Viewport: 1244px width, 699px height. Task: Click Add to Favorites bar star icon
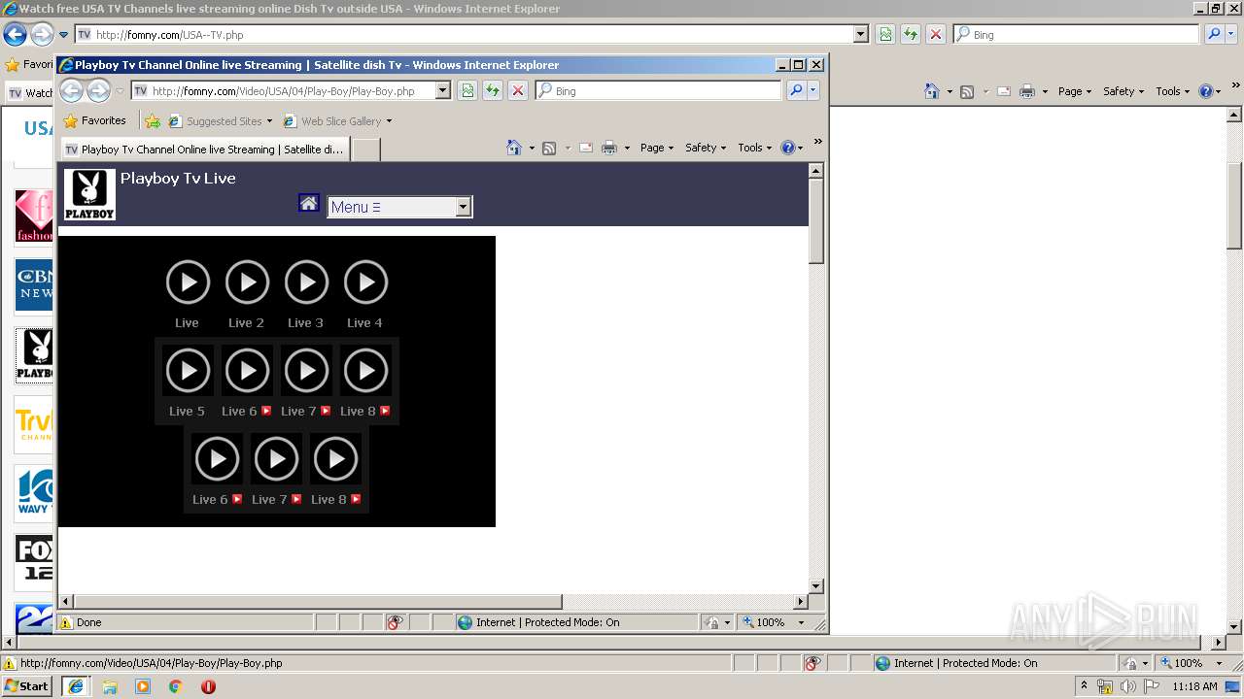point(153,121)
